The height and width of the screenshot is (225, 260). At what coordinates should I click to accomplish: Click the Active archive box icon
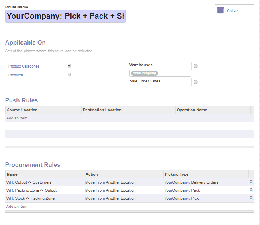pyautogui.click(x=220, y=10)
